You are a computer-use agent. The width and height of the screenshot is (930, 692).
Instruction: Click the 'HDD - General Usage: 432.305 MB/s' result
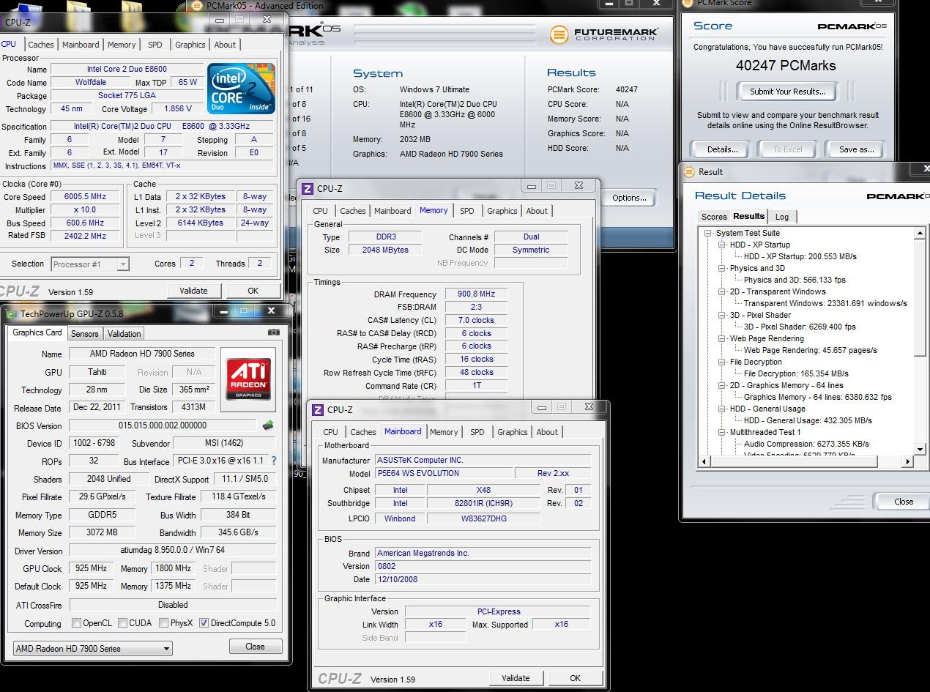point(808,421)
